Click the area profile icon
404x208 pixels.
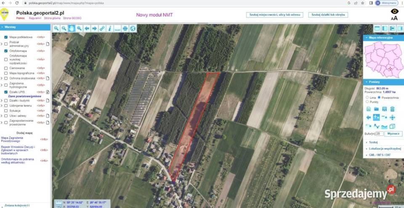[384, 126]
